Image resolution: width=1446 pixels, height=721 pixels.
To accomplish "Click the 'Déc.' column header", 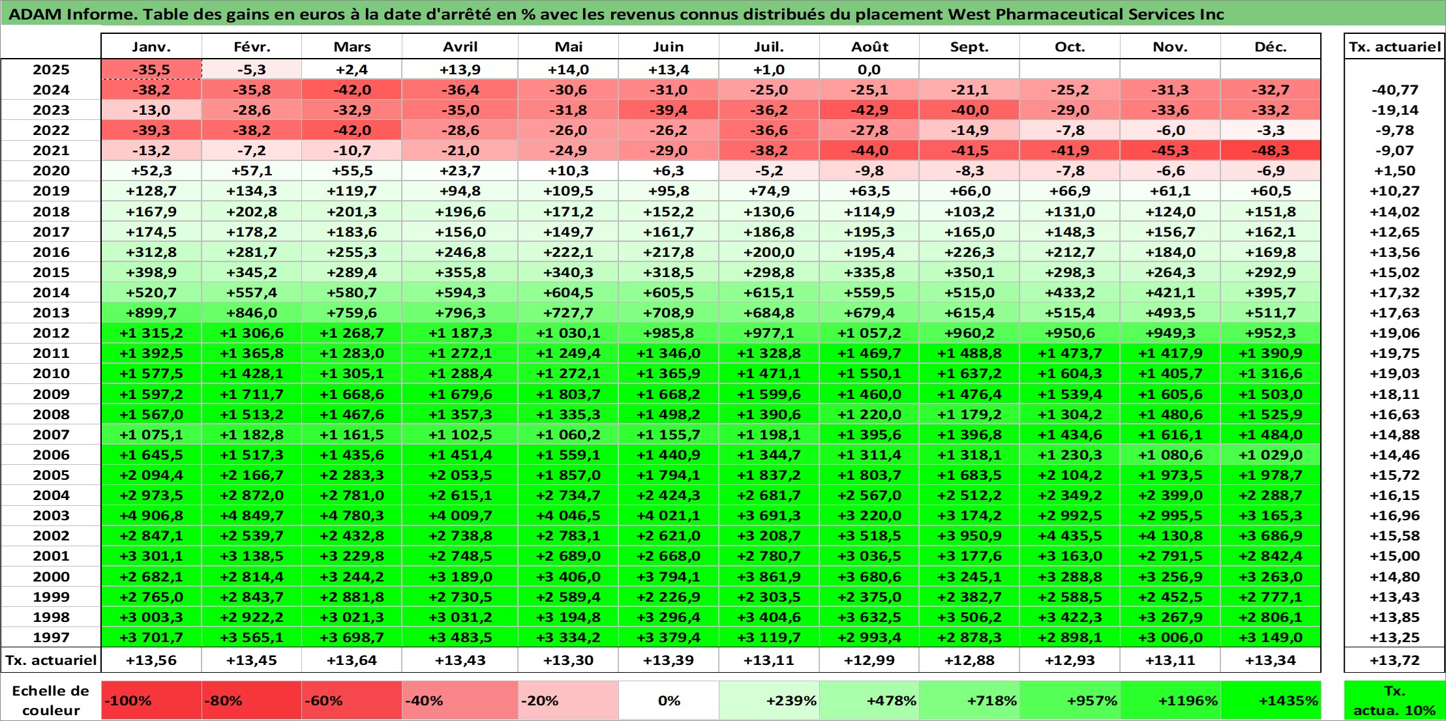I will [x=1271, y=46].
